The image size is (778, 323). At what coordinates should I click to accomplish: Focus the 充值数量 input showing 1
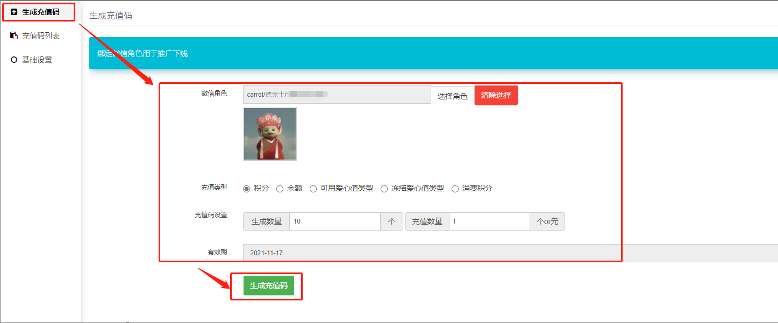pyautogui.click(x=489, y=221)
